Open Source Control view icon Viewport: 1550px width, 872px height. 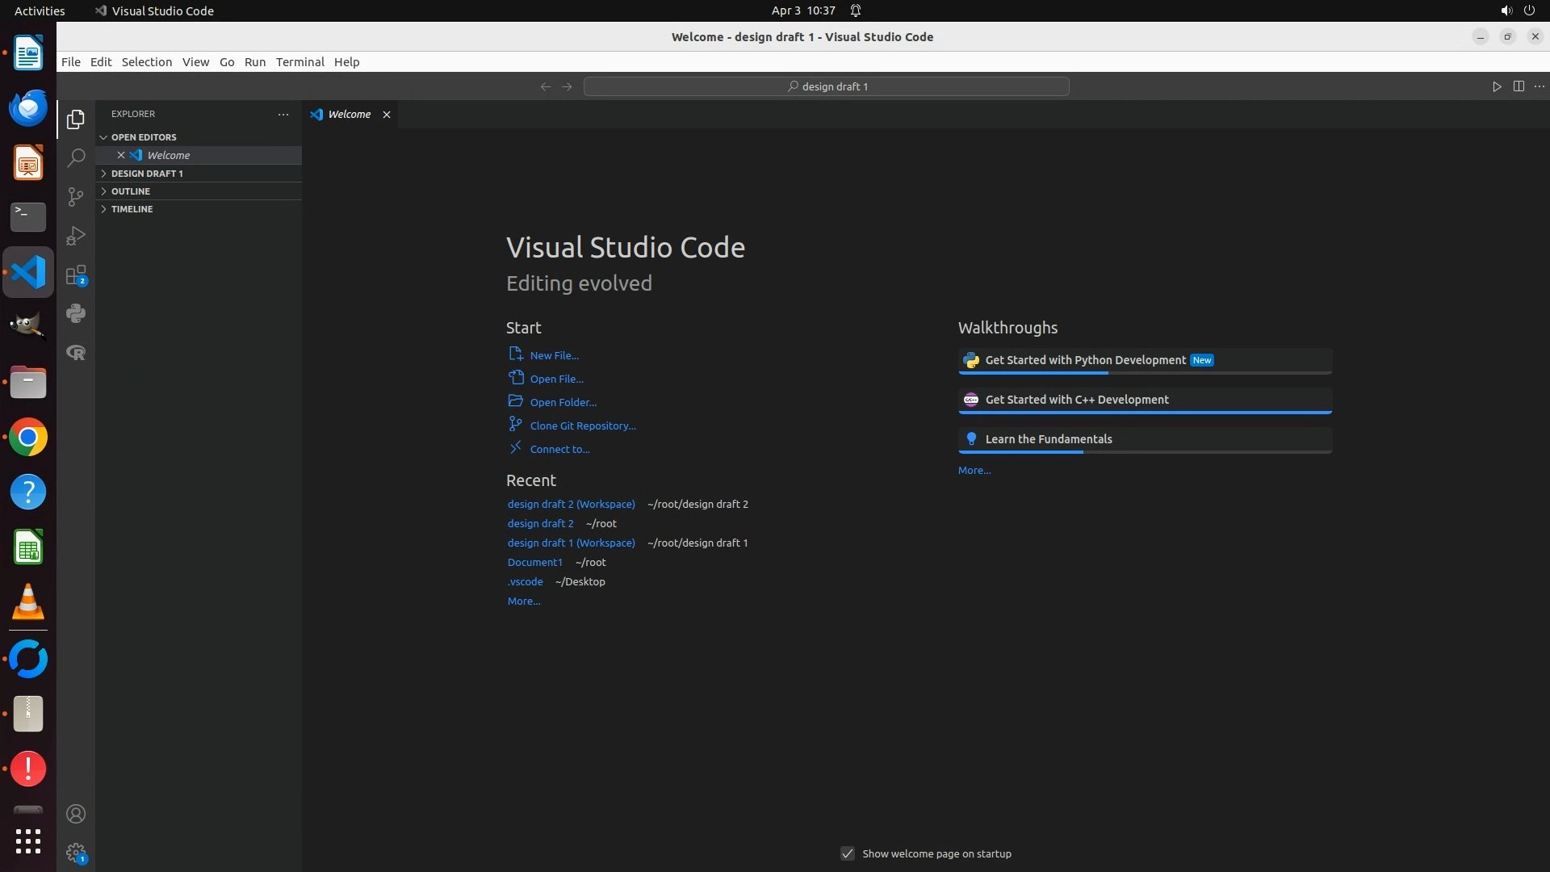click(x=76, y=197)
